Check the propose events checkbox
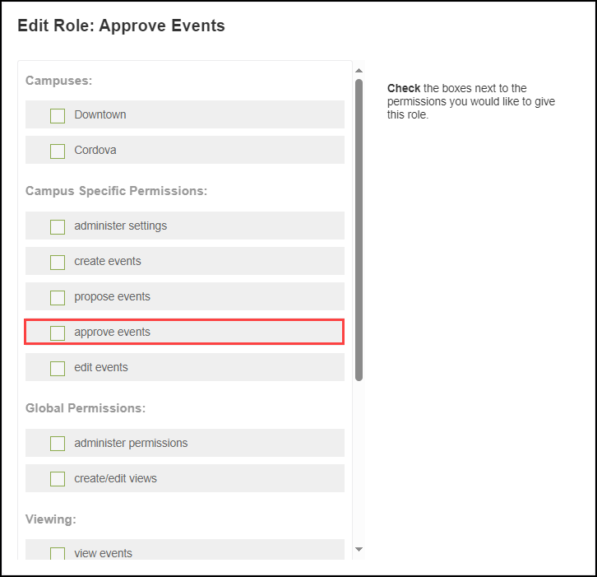The height and width of the screenshot is (577, 597). [x=58, y=297]
